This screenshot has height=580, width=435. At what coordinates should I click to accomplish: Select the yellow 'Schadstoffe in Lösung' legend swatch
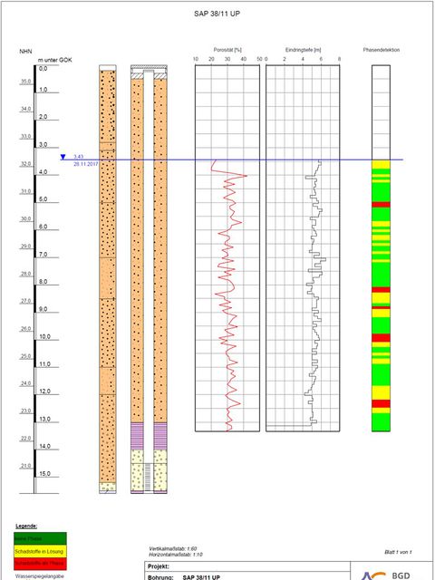click(40, 551)
